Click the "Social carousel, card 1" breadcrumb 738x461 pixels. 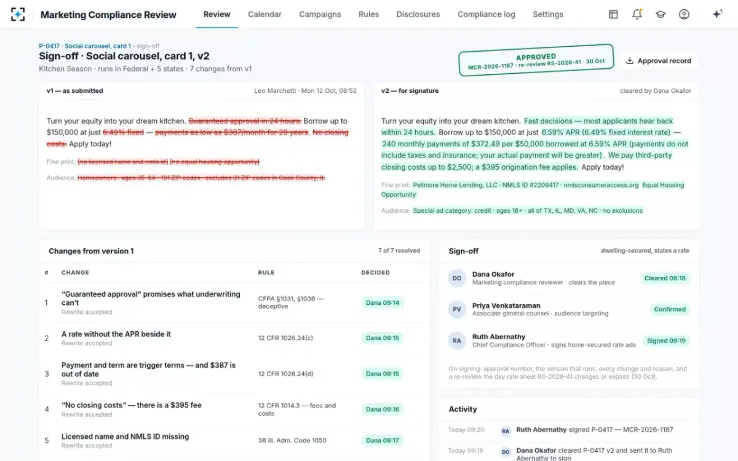click(x=97, y=46)
